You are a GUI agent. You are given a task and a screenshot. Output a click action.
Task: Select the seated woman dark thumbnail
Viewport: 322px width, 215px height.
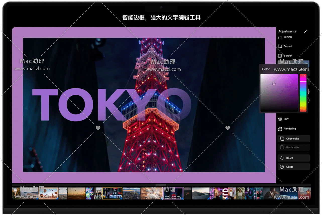271,193
